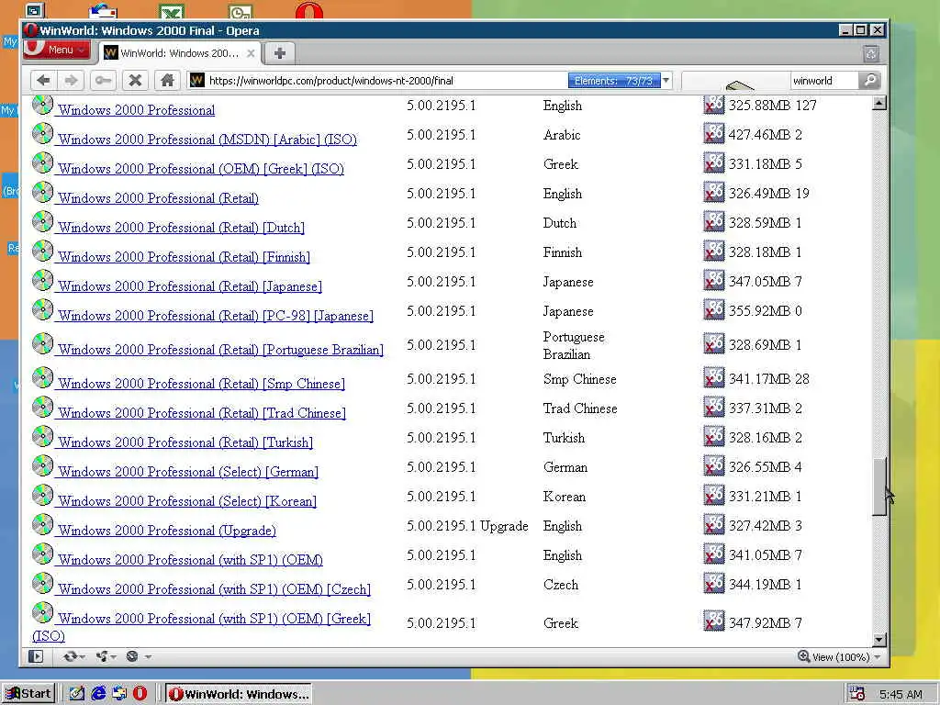The image size is (940, 705).
Task: Open Windows 2000 Professional (Retail) [Finnish] link
Action: tap(184, 257)
